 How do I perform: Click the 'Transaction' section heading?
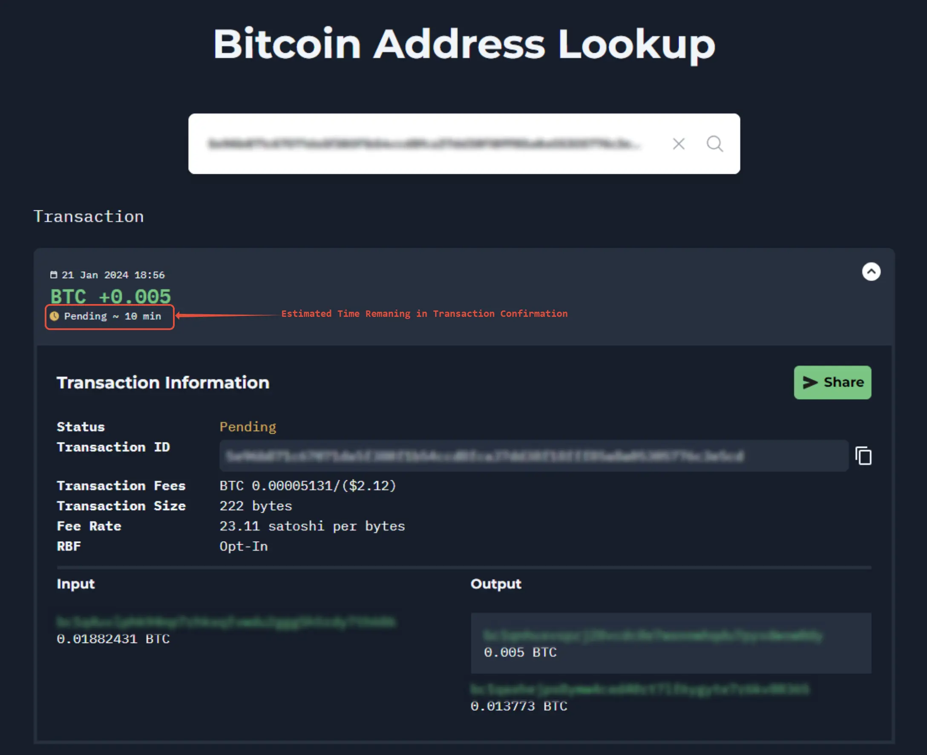click(x=88, y=217)
